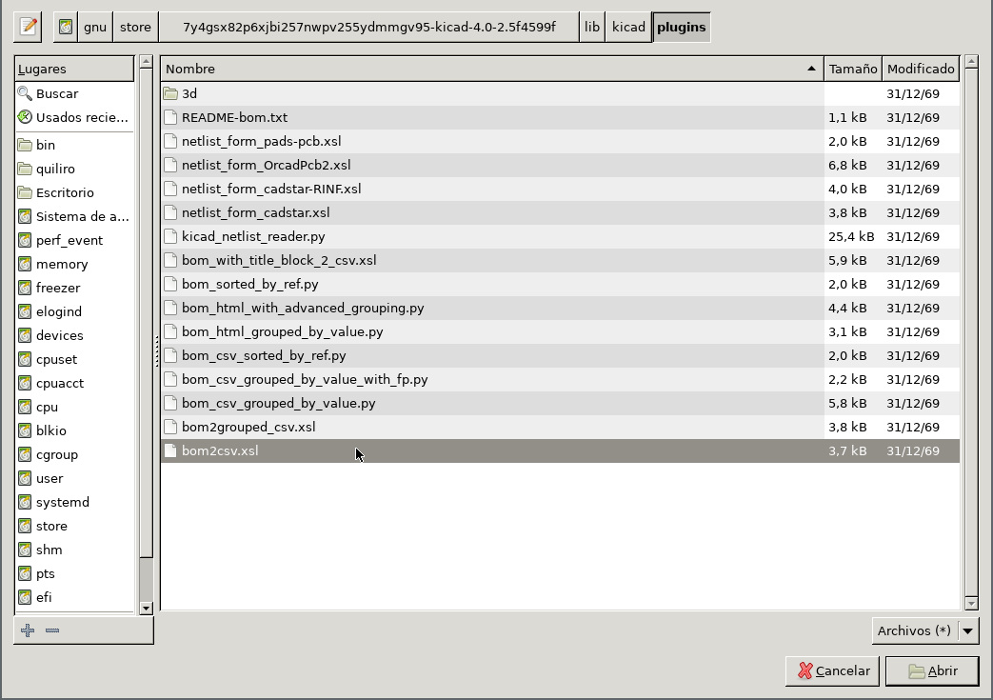Select the freezer volume

point(74,289)
